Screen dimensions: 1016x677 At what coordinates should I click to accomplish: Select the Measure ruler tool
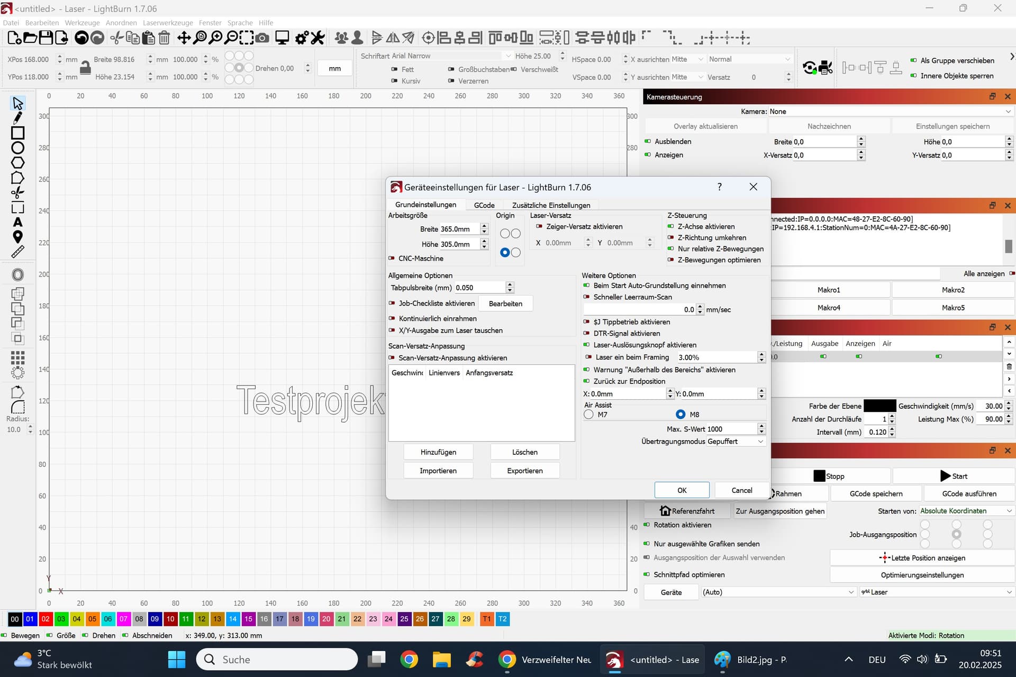point(17,252)
